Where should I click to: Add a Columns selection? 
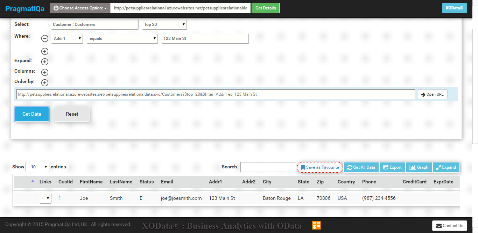click(x=45, y=72)
